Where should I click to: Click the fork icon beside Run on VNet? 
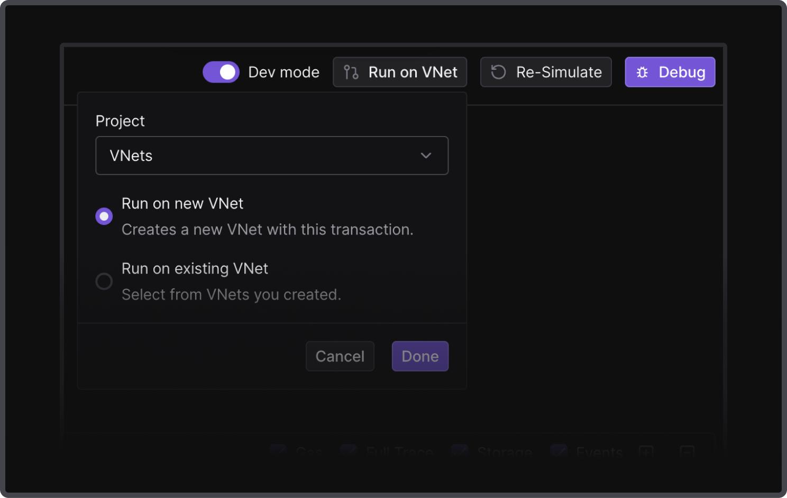(351, 72)
